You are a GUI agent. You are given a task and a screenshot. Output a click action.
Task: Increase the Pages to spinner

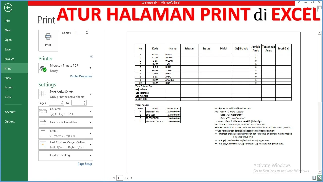click(x=85, y=102)
